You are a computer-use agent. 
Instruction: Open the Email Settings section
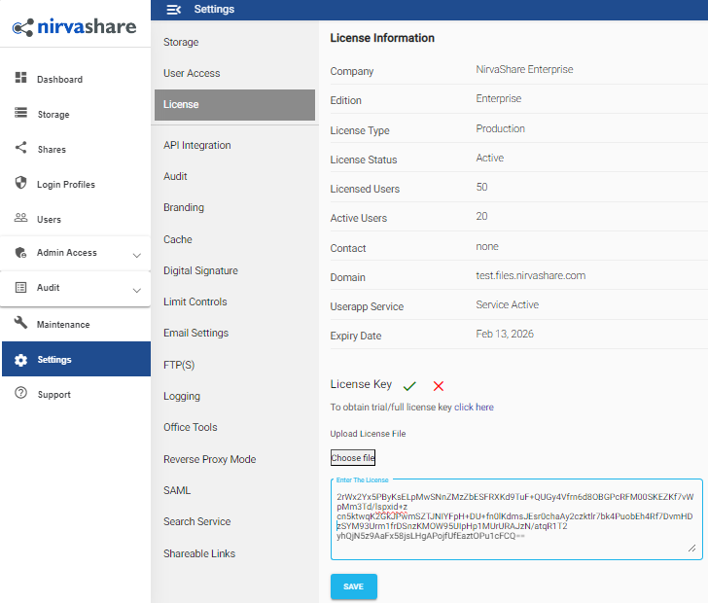pyautogui.click(x=195, y=333)
